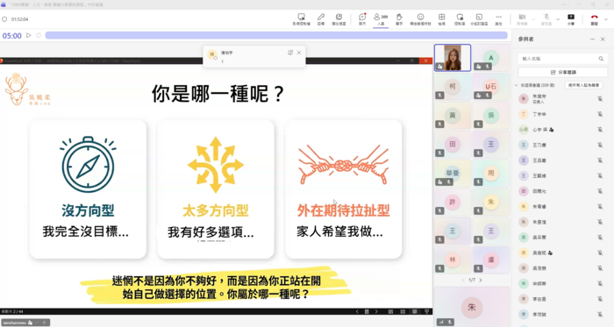Click the 沒方向型 compass card on slide
Screen dimensions: 614x327
(x=88, y=189)
